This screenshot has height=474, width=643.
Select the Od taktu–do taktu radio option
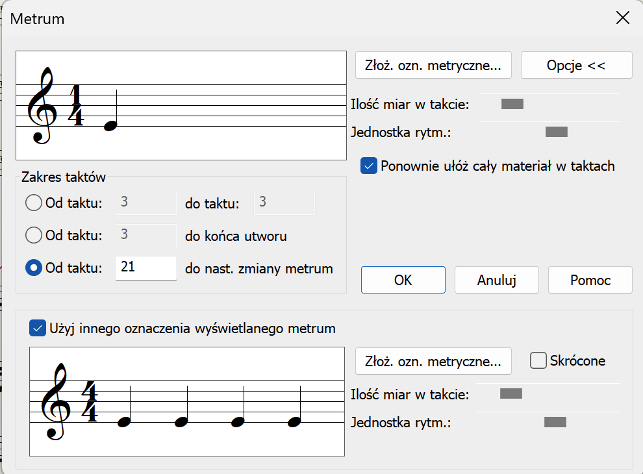click(34, 203)
